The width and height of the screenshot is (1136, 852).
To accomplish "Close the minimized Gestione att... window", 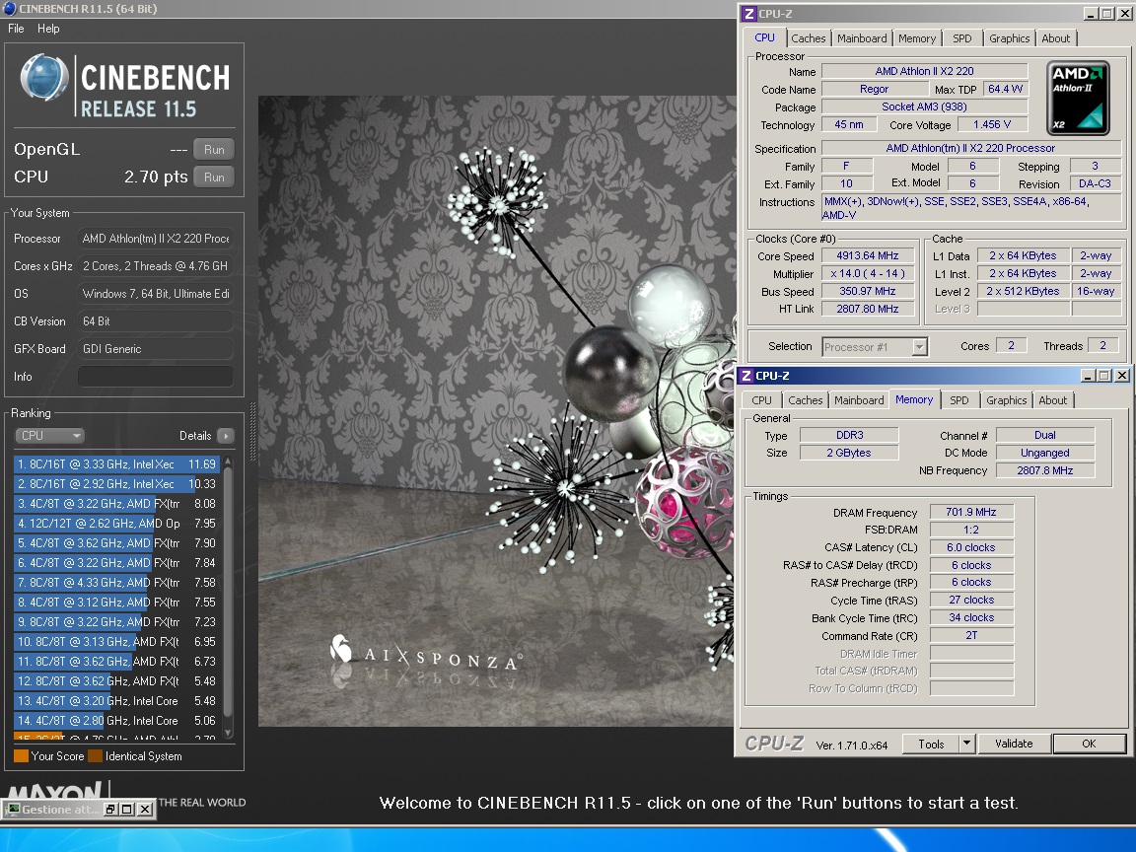I will pos(144,810).
